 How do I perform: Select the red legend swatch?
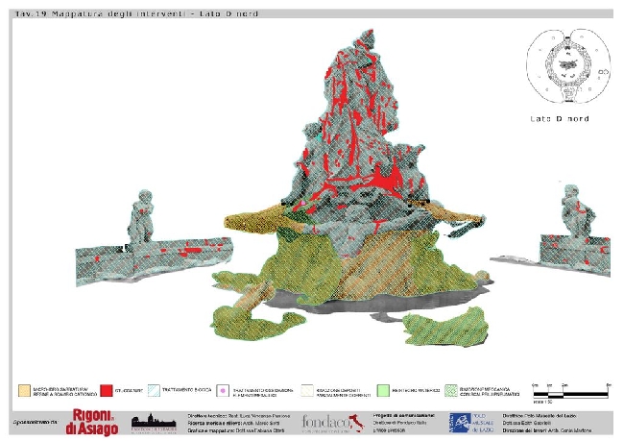click(x=106, y=392)
